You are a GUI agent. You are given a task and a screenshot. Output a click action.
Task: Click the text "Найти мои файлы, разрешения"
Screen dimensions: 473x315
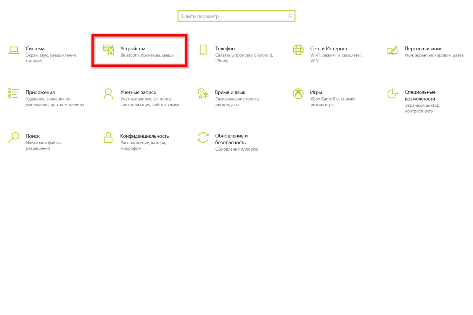point(43,145)
